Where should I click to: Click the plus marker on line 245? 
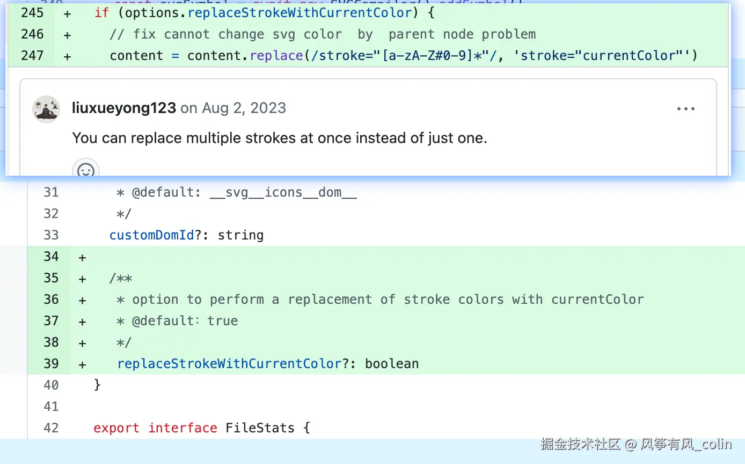pos(67,13)
